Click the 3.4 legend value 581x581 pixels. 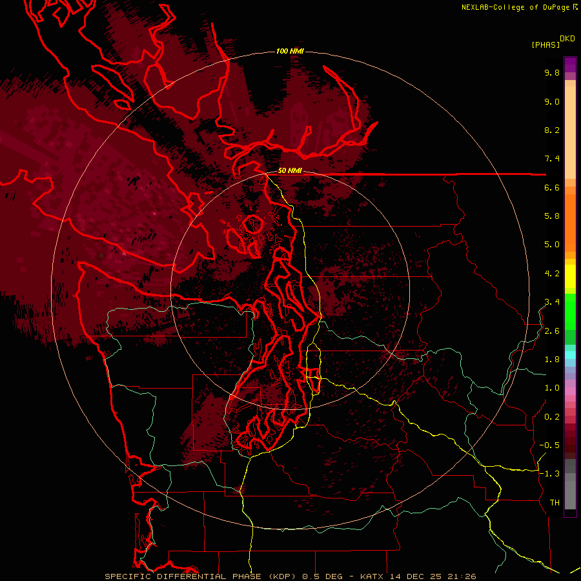pyautogui.click(x=552, y=302)
